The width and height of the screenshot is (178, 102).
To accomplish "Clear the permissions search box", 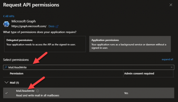I will 172,67.
